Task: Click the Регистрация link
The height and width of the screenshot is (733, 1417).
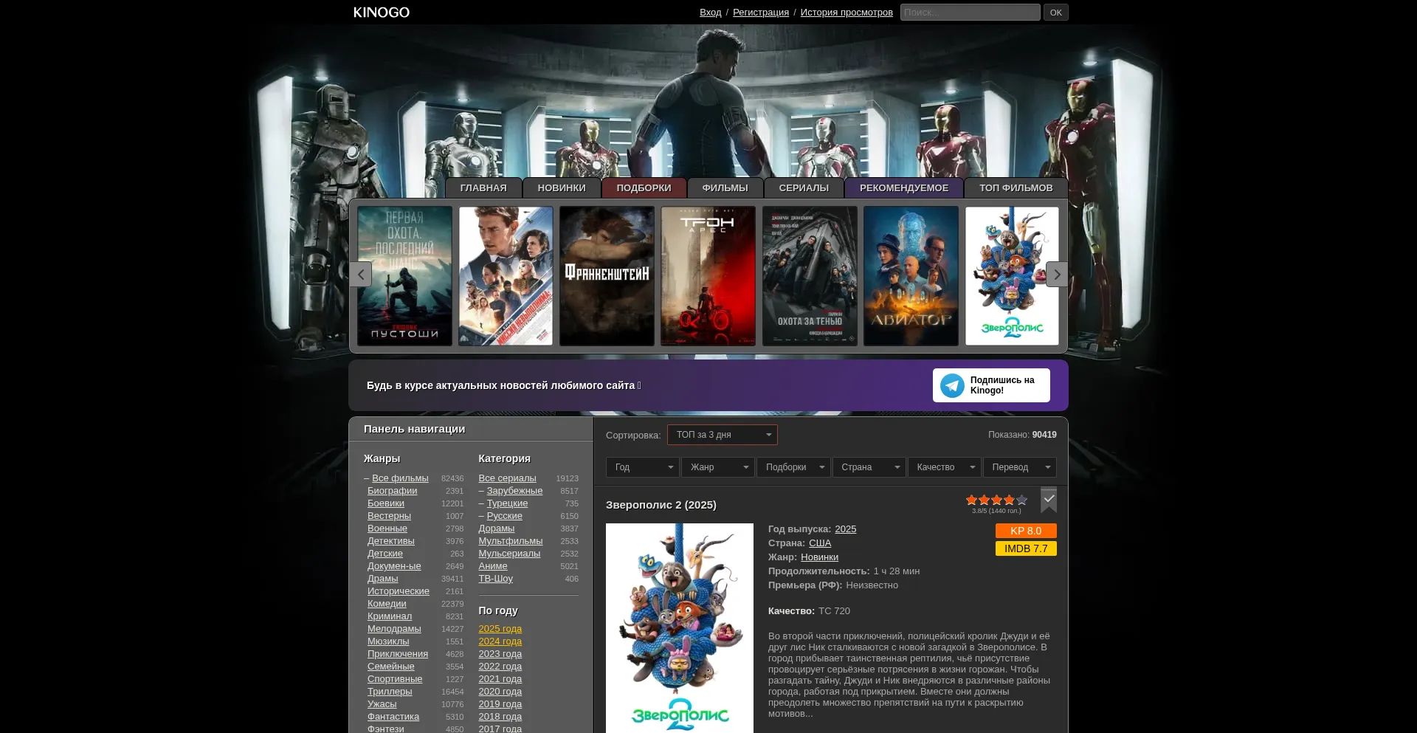Action: click(761, 13)
